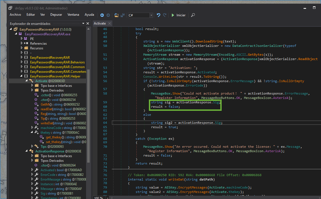Click the Open file folder icon
The width and height of the screenshot is (321, 199).
point(116,15)
